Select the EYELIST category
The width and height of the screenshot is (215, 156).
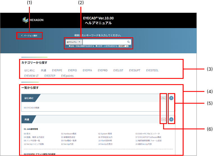(118, 70)
